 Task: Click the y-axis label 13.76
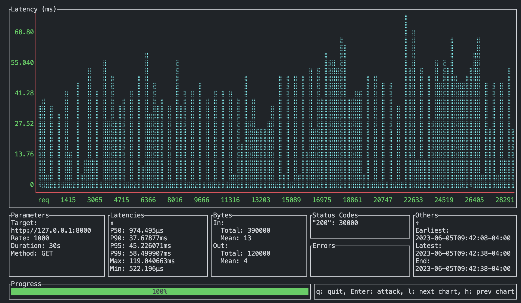24,154
